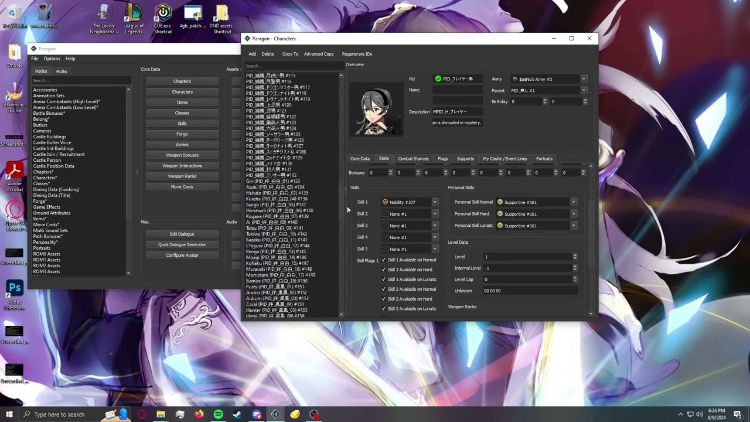
Task: Launch iCUE.exe shortcut on desktop
Action: pyautogui.click(x=163, y=19)
